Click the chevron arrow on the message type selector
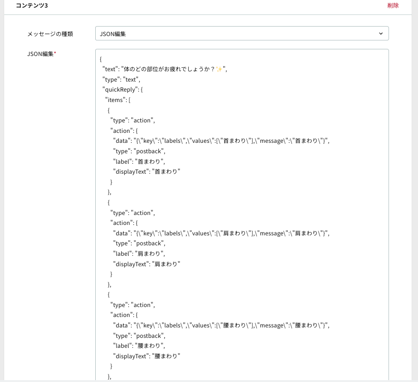The image size is (418, 382). (381, 34)
